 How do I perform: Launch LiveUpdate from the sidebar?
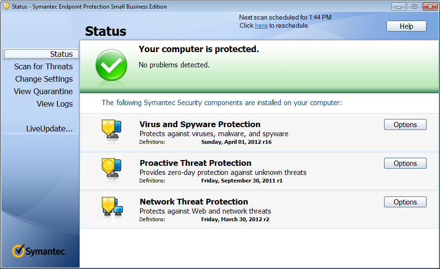pyautogui.click(x=49, y=129)
